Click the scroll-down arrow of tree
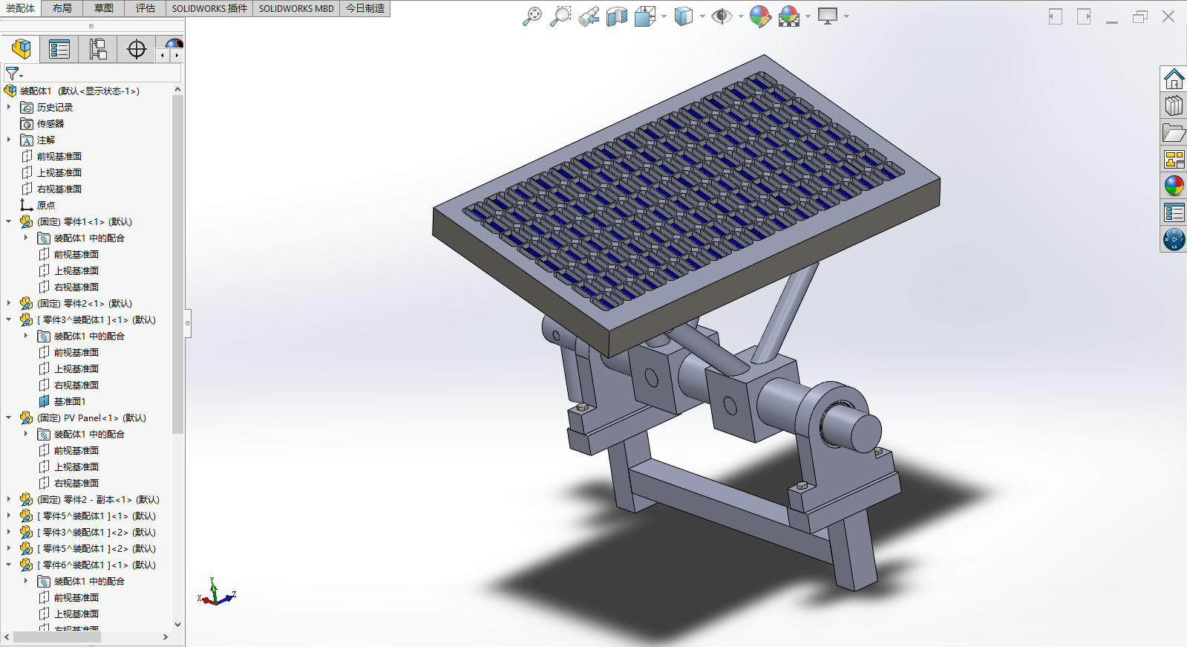The image size is (1187, 647). click(177, 625)
